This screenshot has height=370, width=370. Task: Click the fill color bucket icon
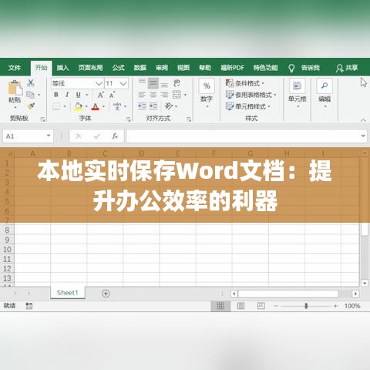(x=79, y=106)
